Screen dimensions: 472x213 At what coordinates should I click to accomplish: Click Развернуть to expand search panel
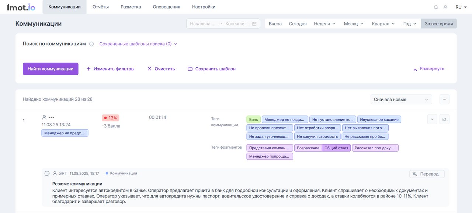(x=428, y=69)
